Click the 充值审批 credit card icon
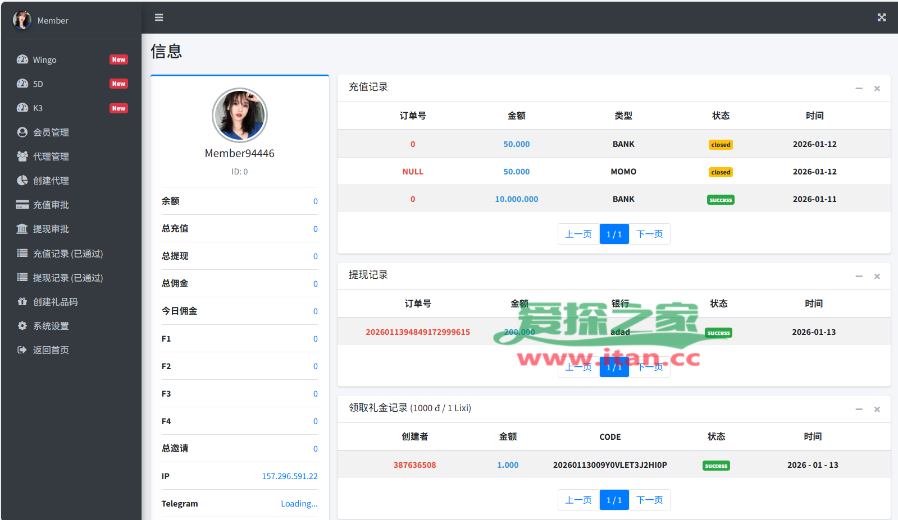This screenshot has height=520, width=898. (x=22, y=205)
